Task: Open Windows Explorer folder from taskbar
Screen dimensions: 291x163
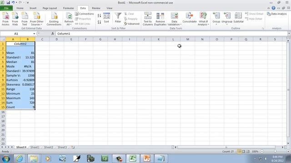Action: 34,158
